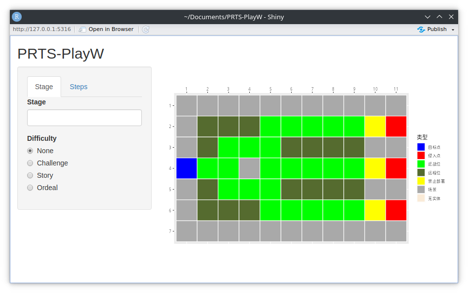Click the title bar chevron control
The width and height of the screenshot is (468, 293).
click(427, 16)
